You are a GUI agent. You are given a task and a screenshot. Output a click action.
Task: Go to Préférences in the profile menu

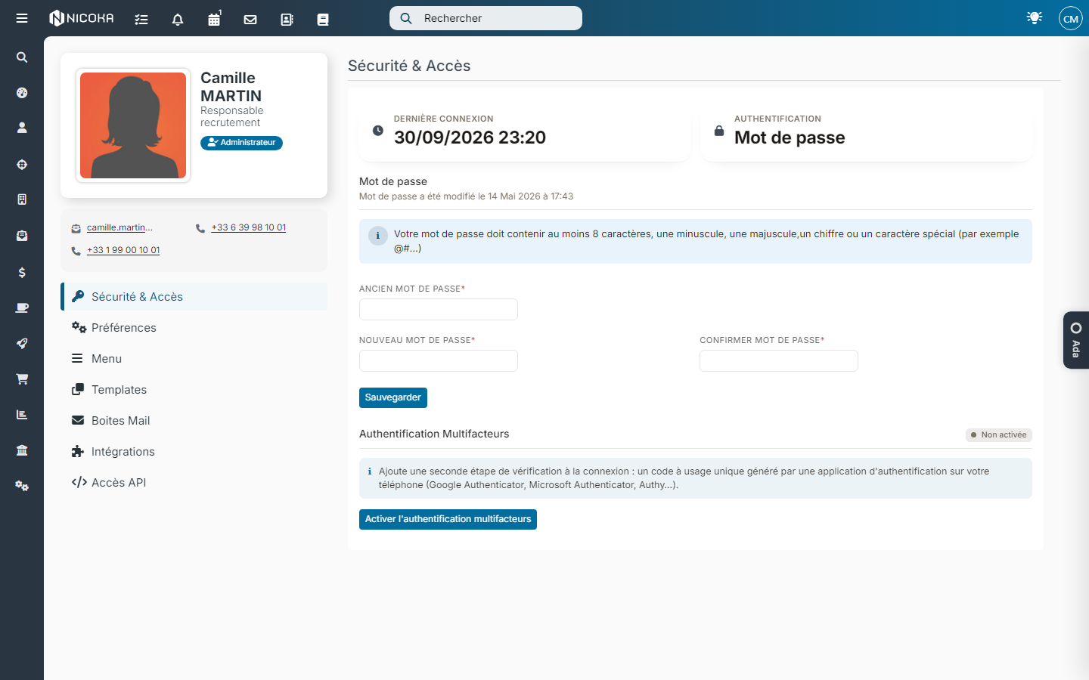pyautogui.click(x=194, y=328)
